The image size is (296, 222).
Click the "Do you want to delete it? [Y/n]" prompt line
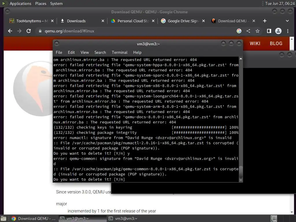pyautogui.click(x=89, y=179)
